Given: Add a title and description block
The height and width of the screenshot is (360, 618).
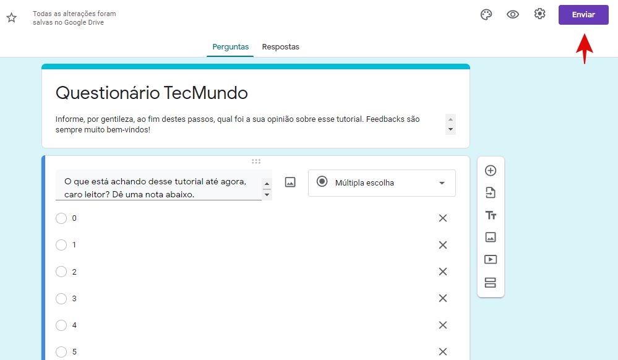Looking at the screenshot, I should [x=491, y=215].
